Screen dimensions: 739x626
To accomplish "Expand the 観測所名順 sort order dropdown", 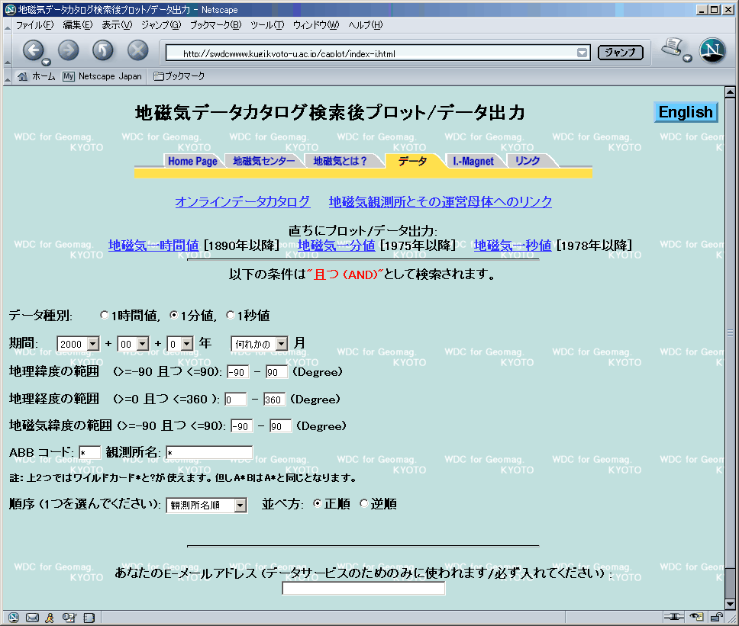I will point(240,505).
